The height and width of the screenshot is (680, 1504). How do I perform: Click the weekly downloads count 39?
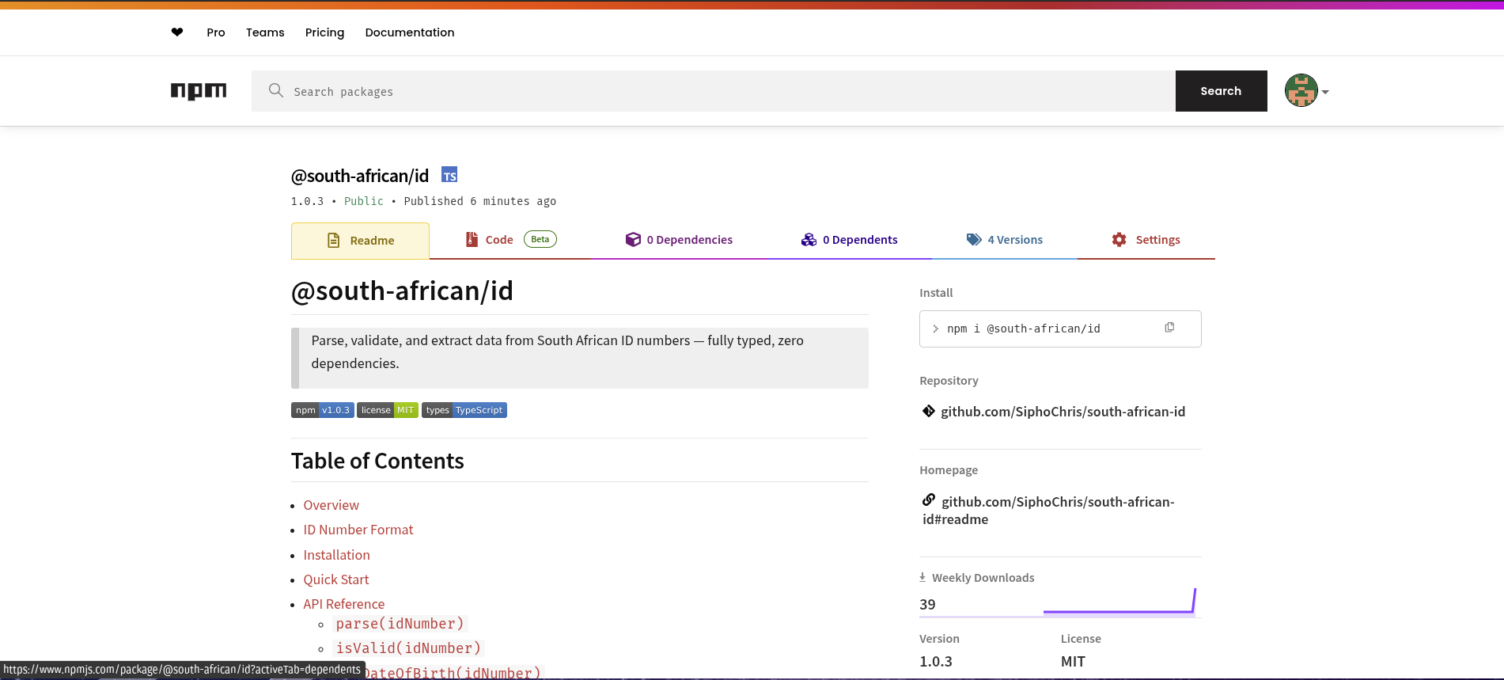click(927, 604)
